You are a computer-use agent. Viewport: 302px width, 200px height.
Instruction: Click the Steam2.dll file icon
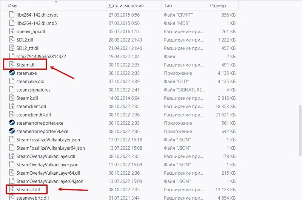pos(12,98)
